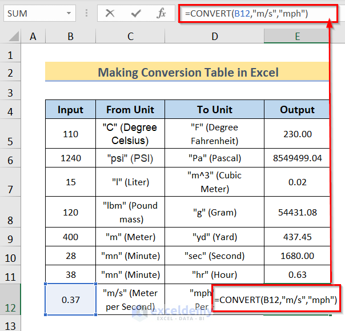Select the input cell containing 0.37
Screen dimensions: 345x331
[70, 300]
